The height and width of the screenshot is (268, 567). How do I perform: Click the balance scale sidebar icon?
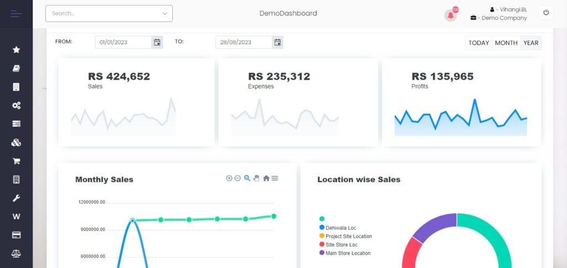16,254
